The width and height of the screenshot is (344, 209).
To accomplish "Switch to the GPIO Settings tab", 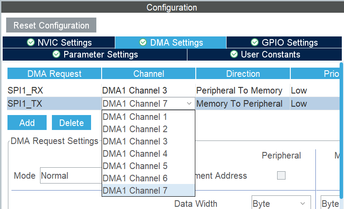I will [x=284, y=43].
